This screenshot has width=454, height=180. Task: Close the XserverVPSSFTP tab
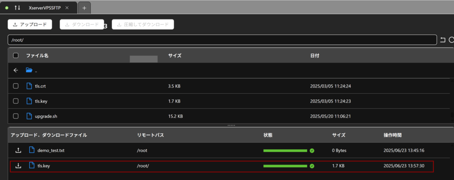67,8
